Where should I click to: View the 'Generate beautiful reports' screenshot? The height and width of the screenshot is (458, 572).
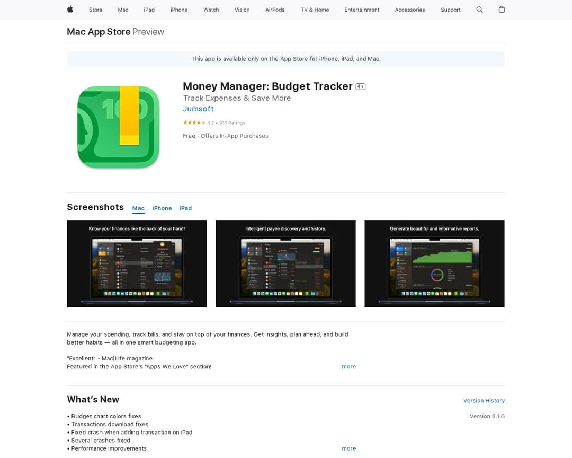434,263
